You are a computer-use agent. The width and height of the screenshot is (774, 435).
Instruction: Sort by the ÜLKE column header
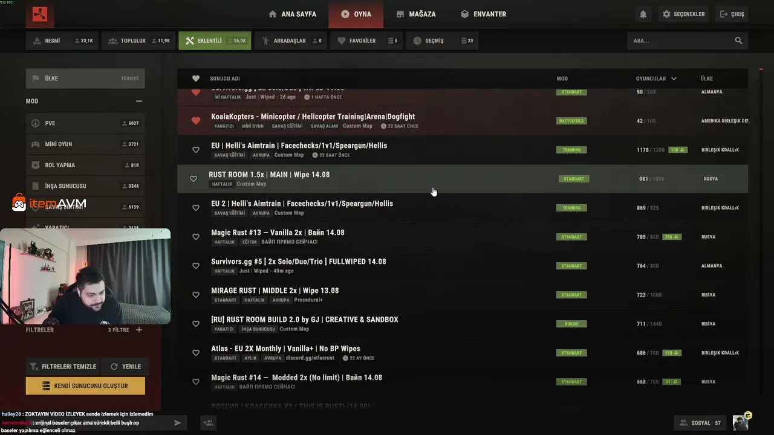click(x=706, y=79)
